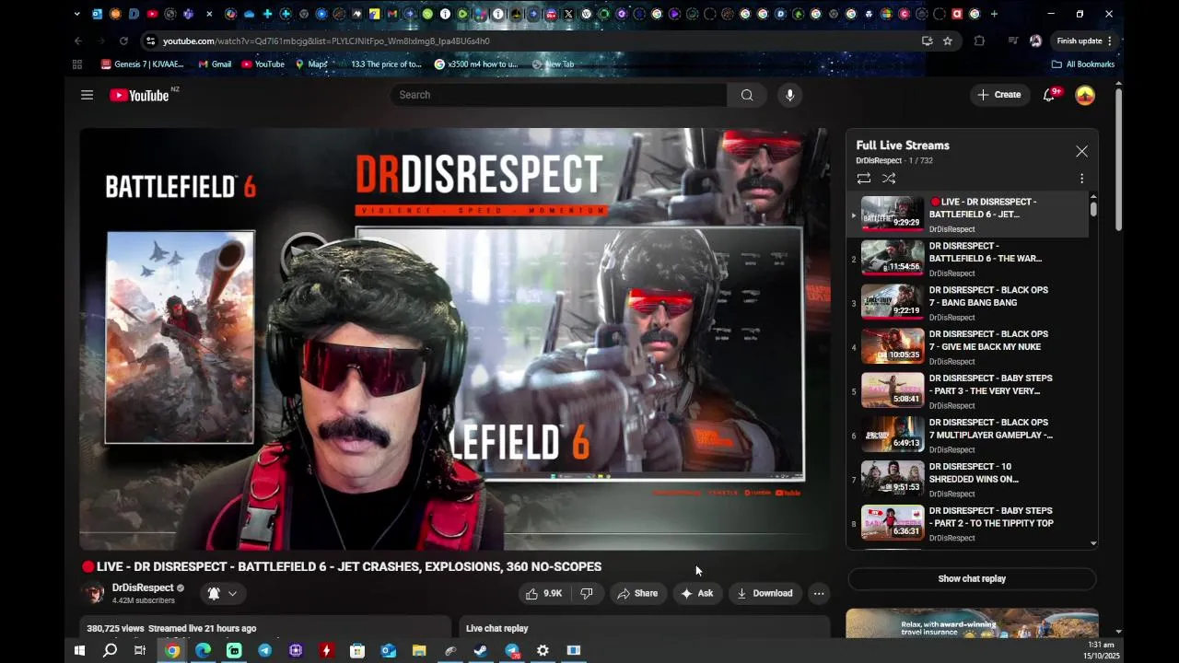
Task: Open Maps bookmark
Action: tap(311, 64)
